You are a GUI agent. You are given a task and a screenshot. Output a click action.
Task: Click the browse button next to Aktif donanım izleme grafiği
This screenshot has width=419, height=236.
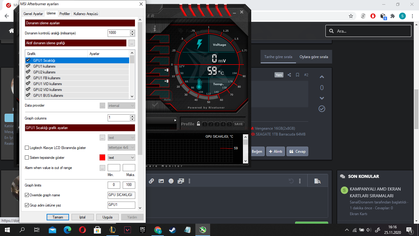pos(132,43)
